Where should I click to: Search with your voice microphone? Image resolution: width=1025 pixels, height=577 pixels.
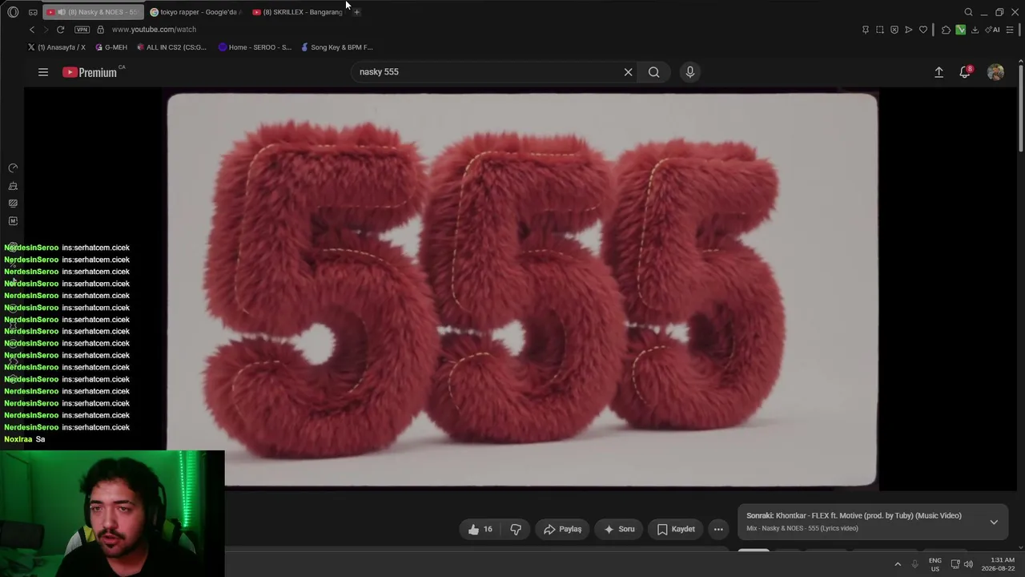tap(690, 72)
